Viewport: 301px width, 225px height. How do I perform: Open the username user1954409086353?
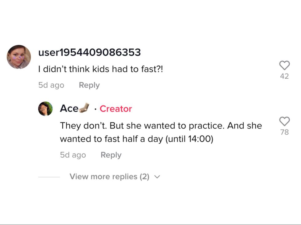click(89, 52)
